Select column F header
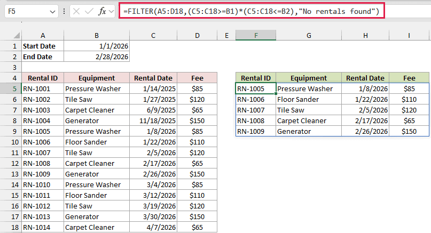This screenshot has height=233, width=431. pos(256,35)
